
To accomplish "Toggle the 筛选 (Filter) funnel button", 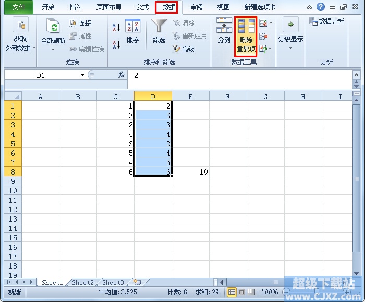I will tap(159, 31).
